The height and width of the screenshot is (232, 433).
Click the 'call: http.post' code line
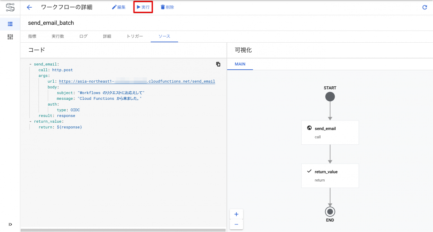click(x=55, y=70)
